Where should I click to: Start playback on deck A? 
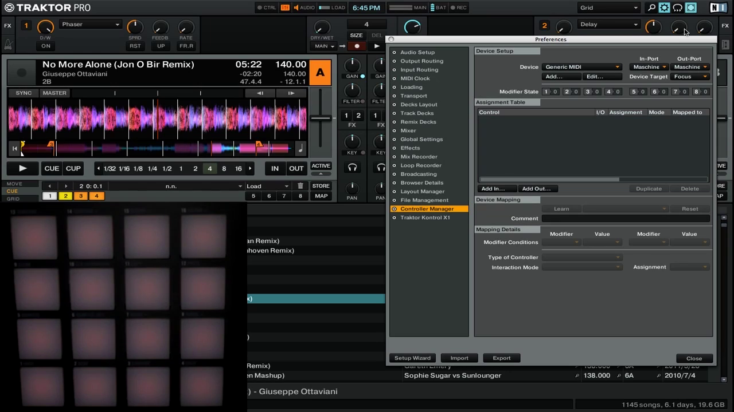pos(22,168)
